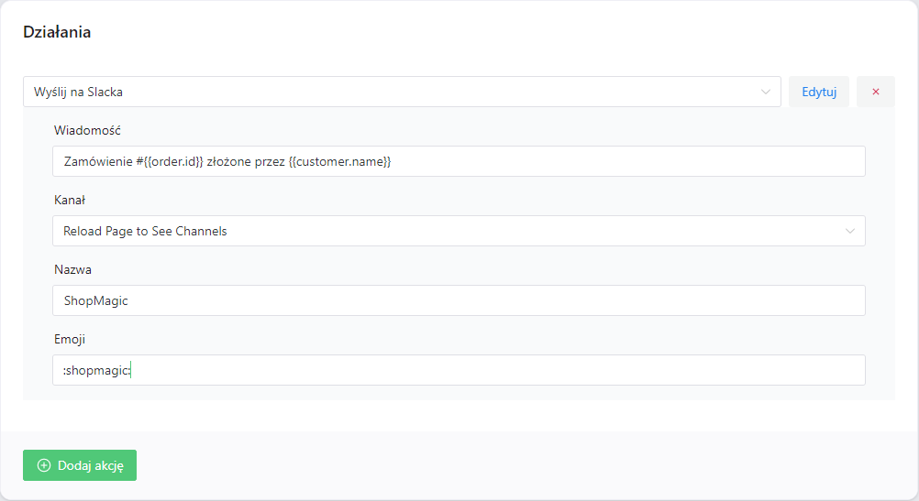Click the Działania section heading
Image resolution: width=919 pixels, height=501 pixels.
click(x=57, y=32)
